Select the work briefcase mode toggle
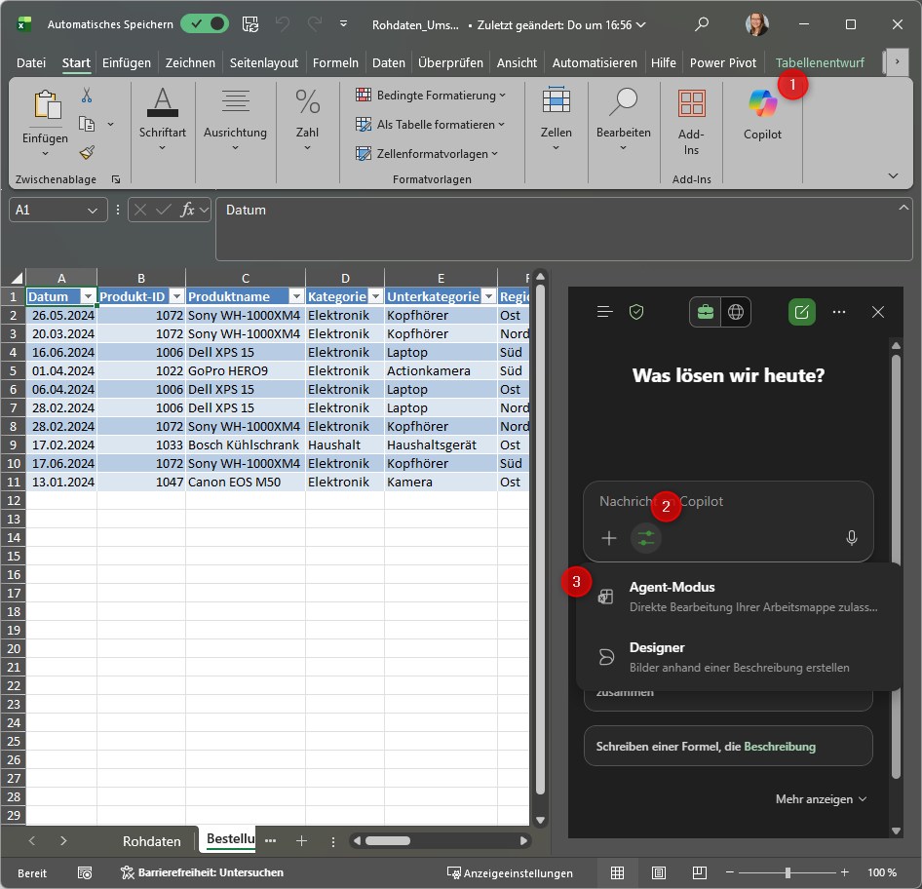This screenshot has height=889, width=922. (x=705, y=312)
